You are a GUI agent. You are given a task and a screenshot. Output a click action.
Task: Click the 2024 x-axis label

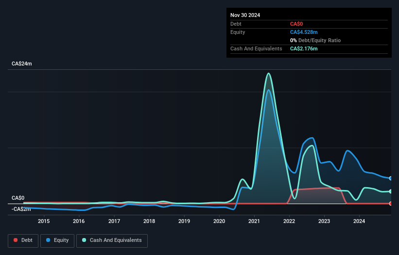tap(359, 221)
